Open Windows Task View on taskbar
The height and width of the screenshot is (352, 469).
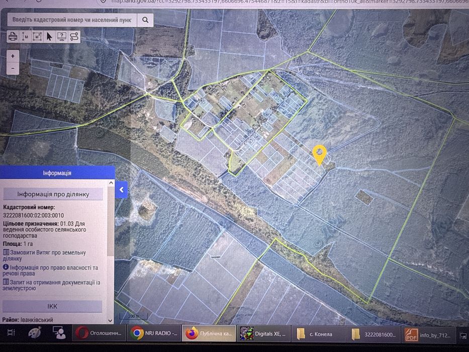click(11, 333)
